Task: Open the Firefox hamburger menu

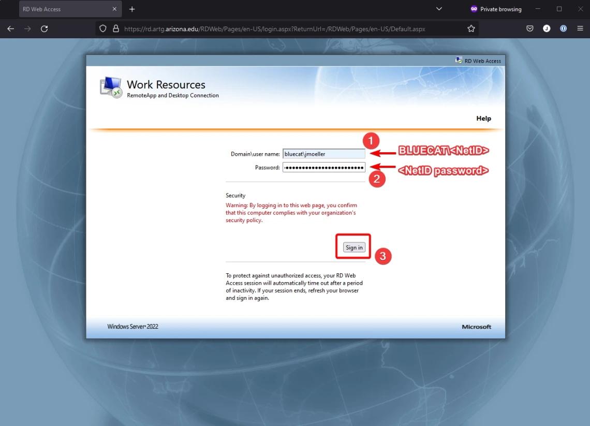Action: click(x=580, y=28)
